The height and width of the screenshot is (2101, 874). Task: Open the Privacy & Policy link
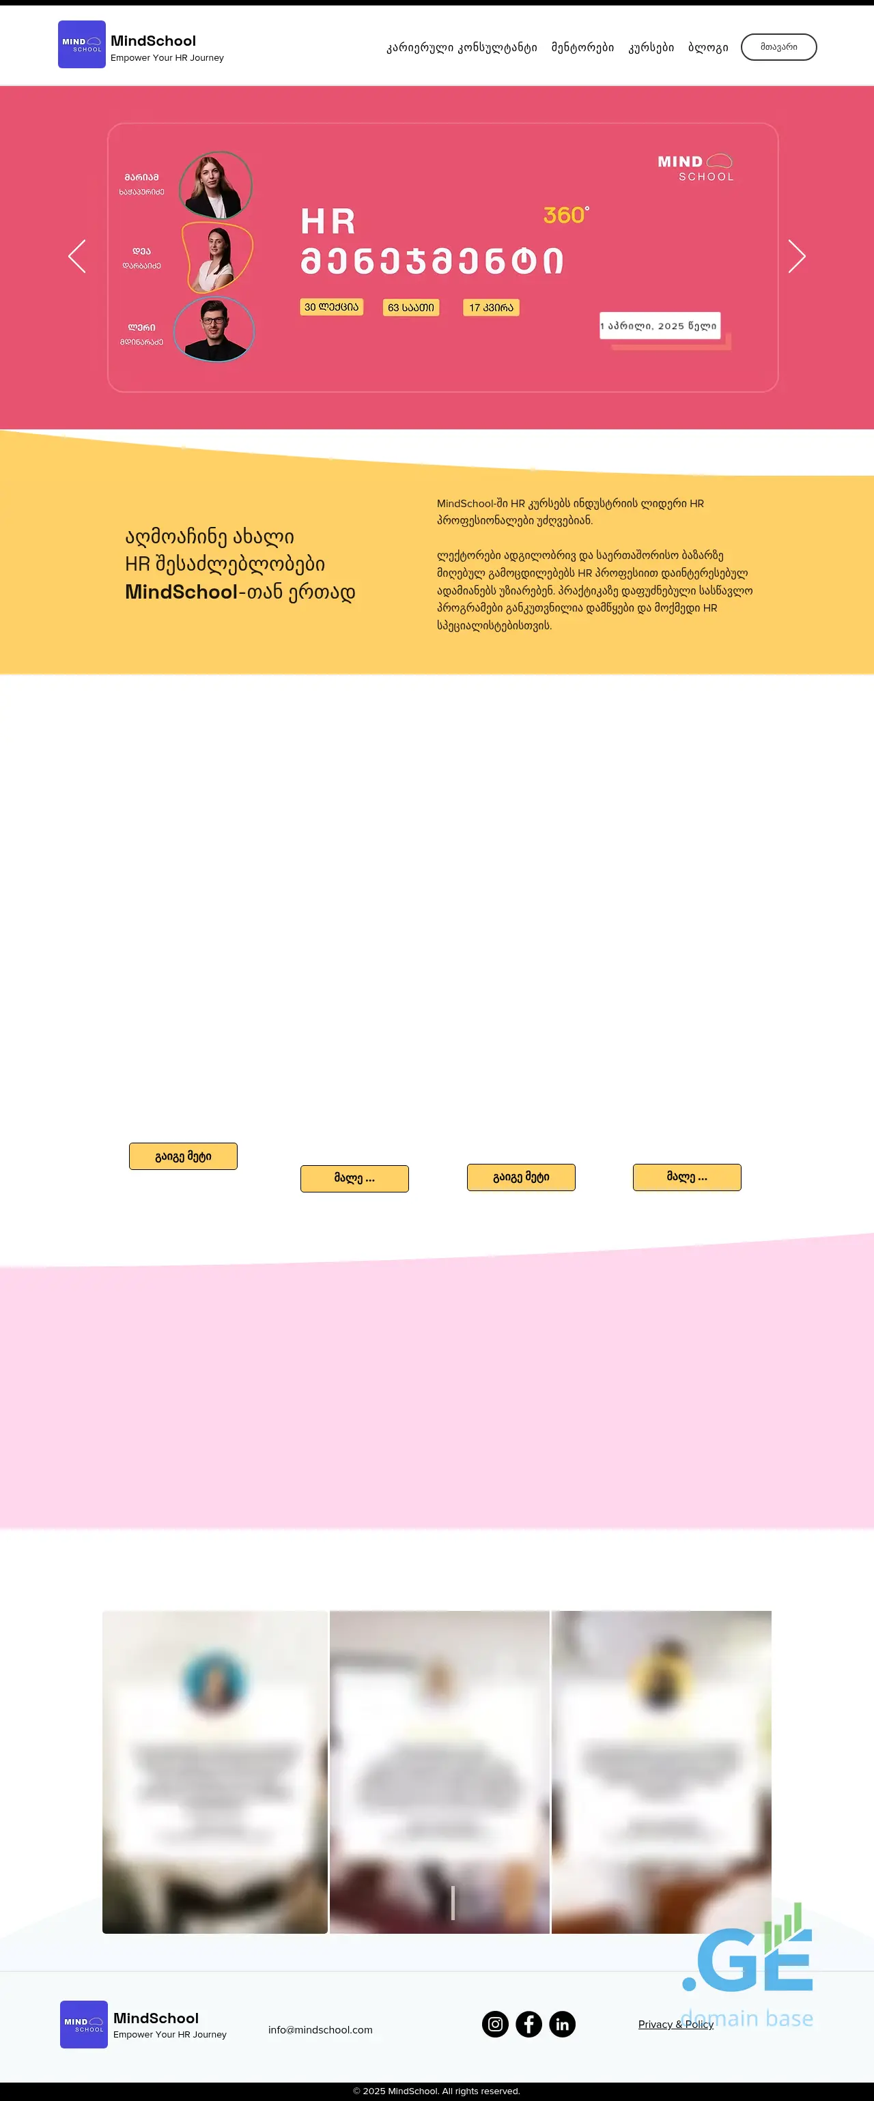(675, 2023)
